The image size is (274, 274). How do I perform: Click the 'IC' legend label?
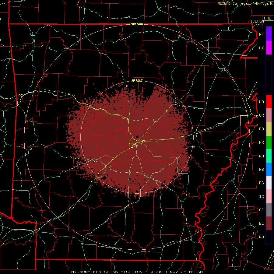point(261,197)
